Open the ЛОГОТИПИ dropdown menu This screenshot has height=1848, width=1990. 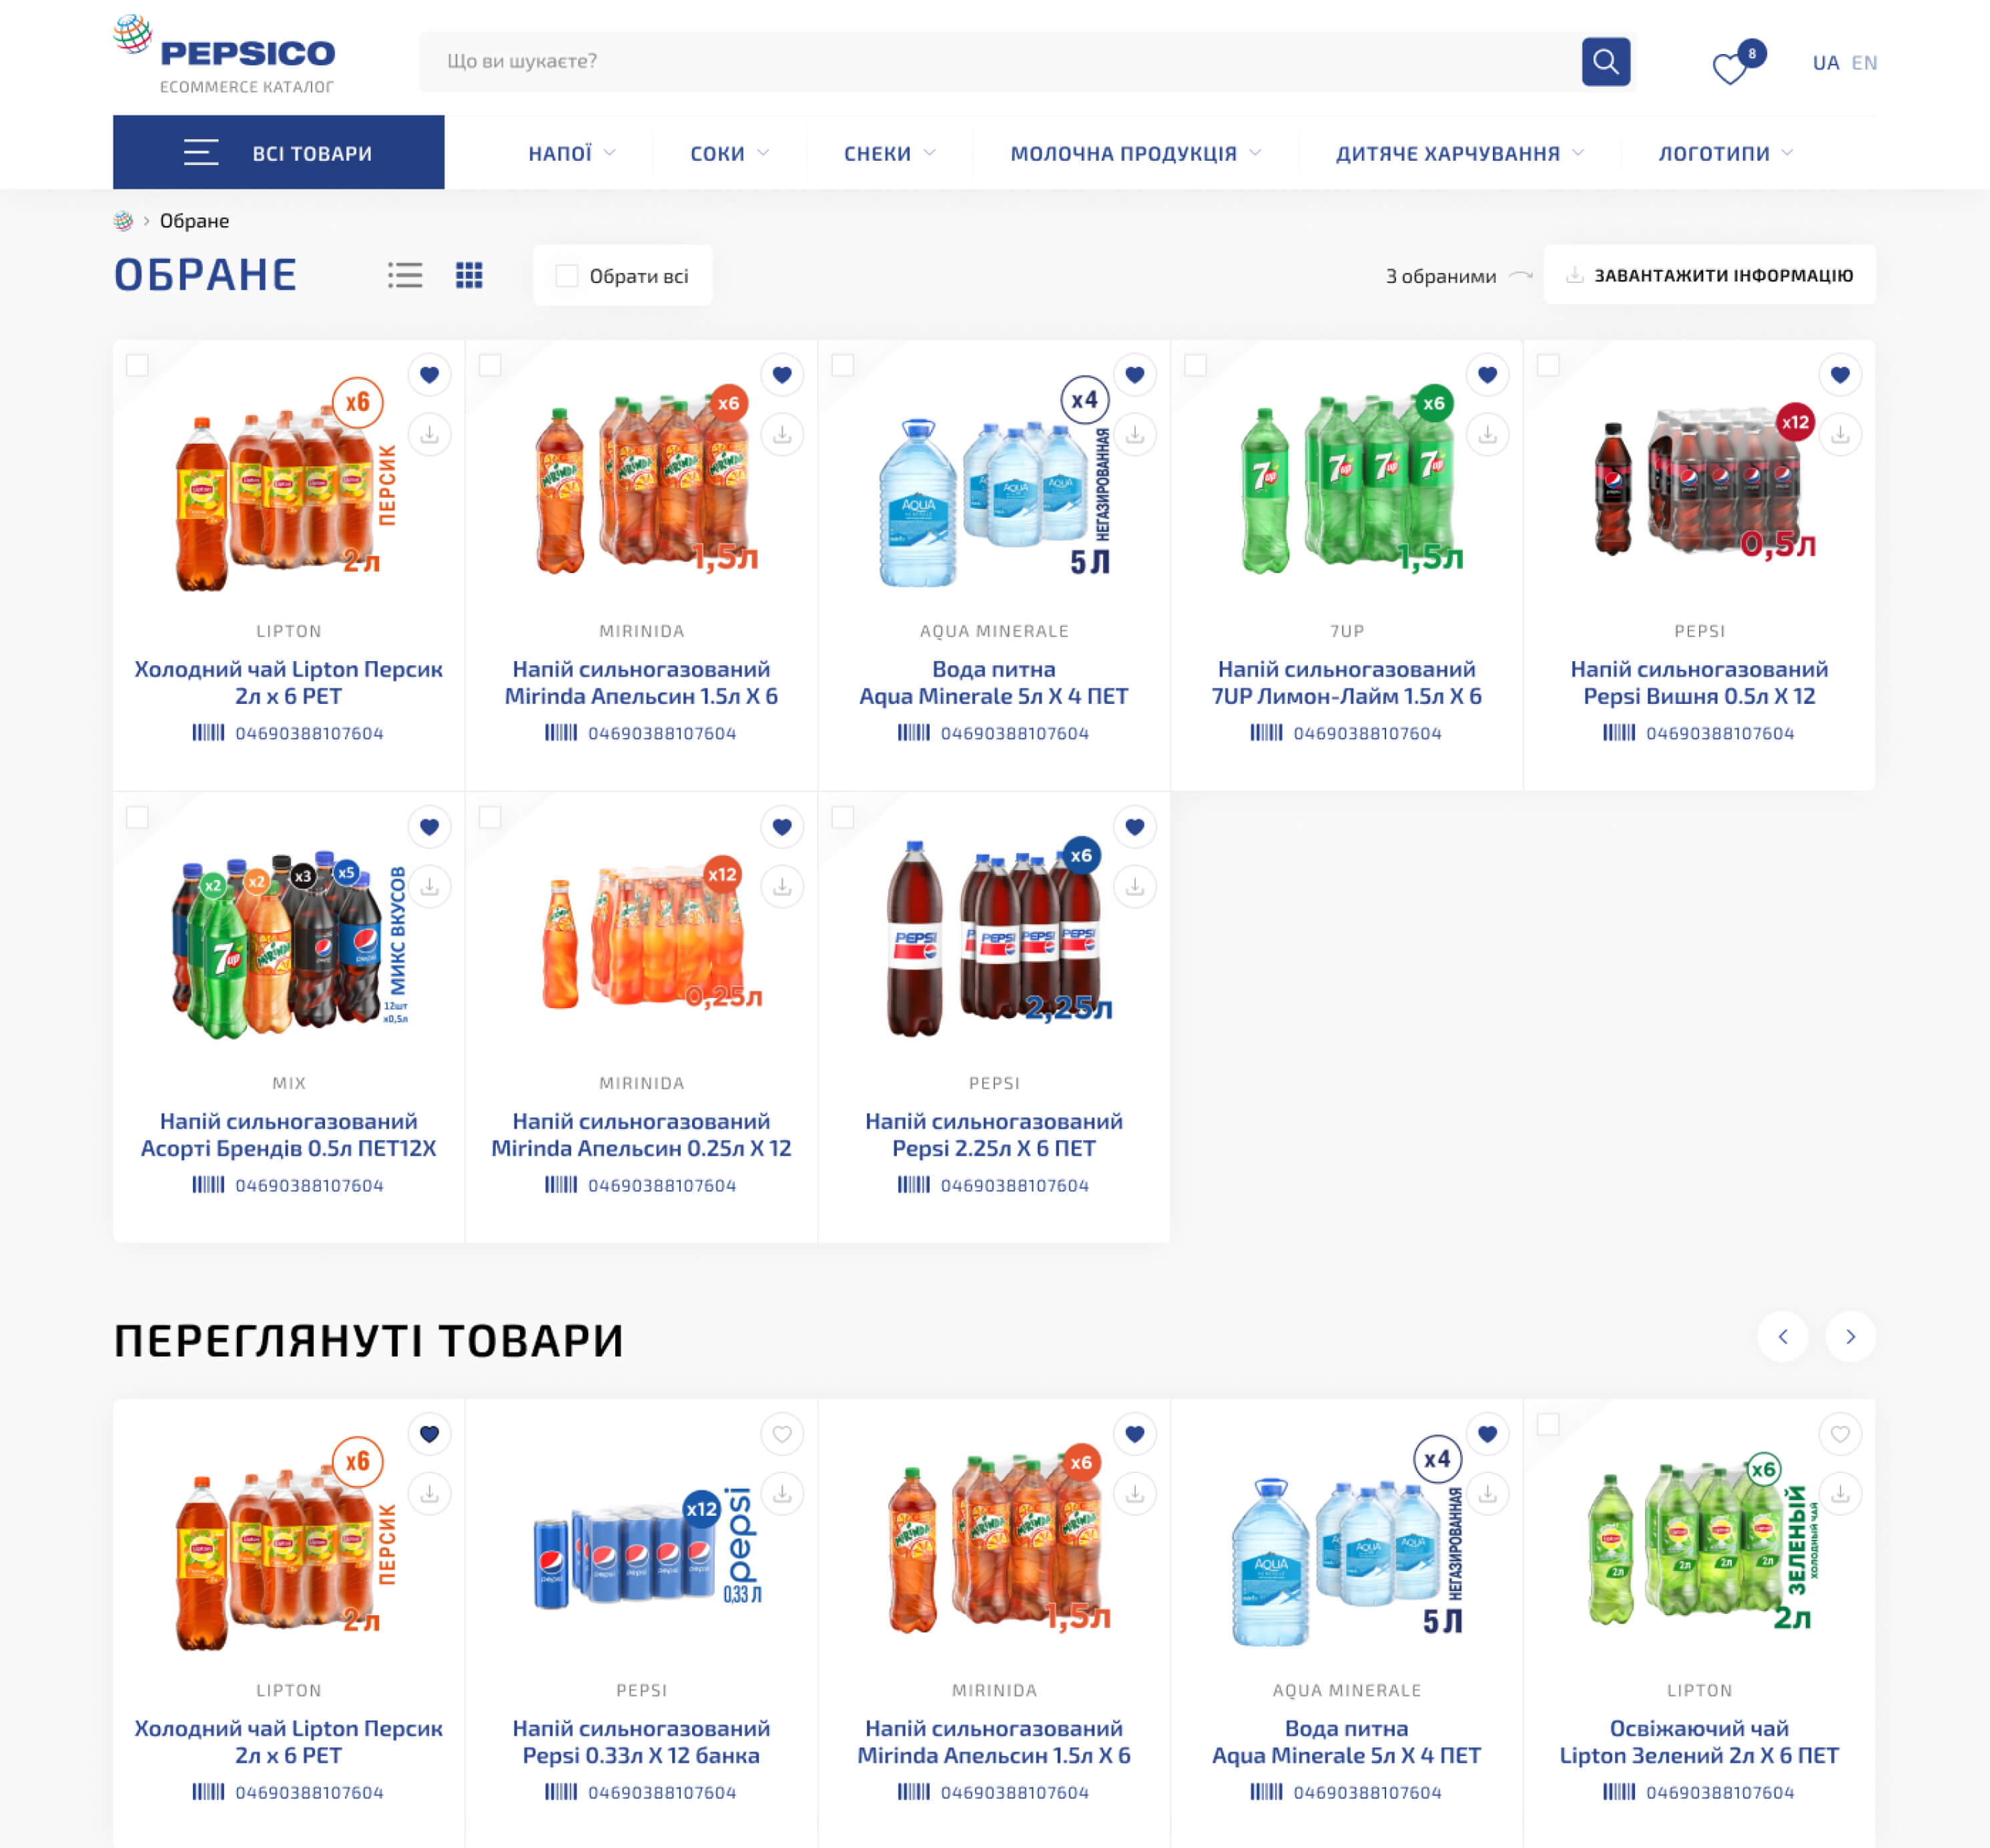(1725, 153)
